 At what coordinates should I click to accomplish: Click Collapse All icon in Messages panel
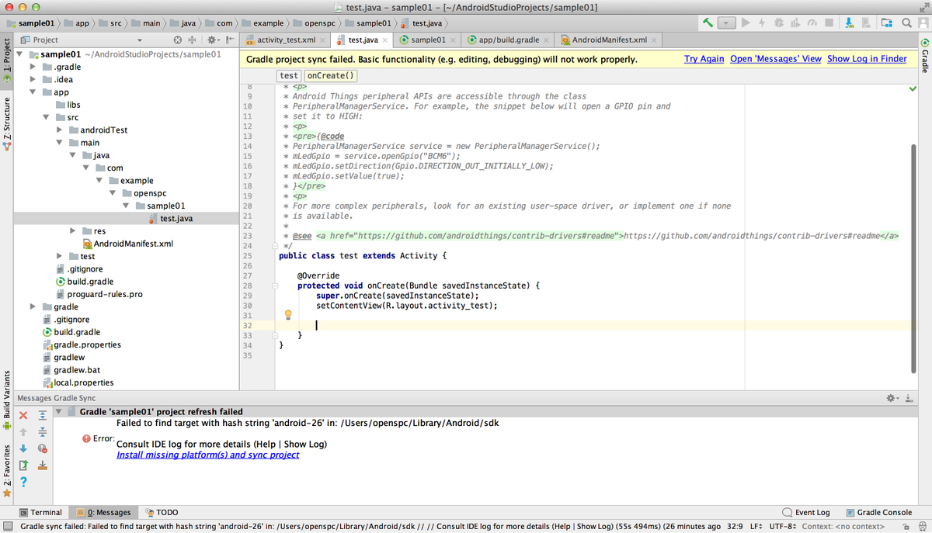43,431
